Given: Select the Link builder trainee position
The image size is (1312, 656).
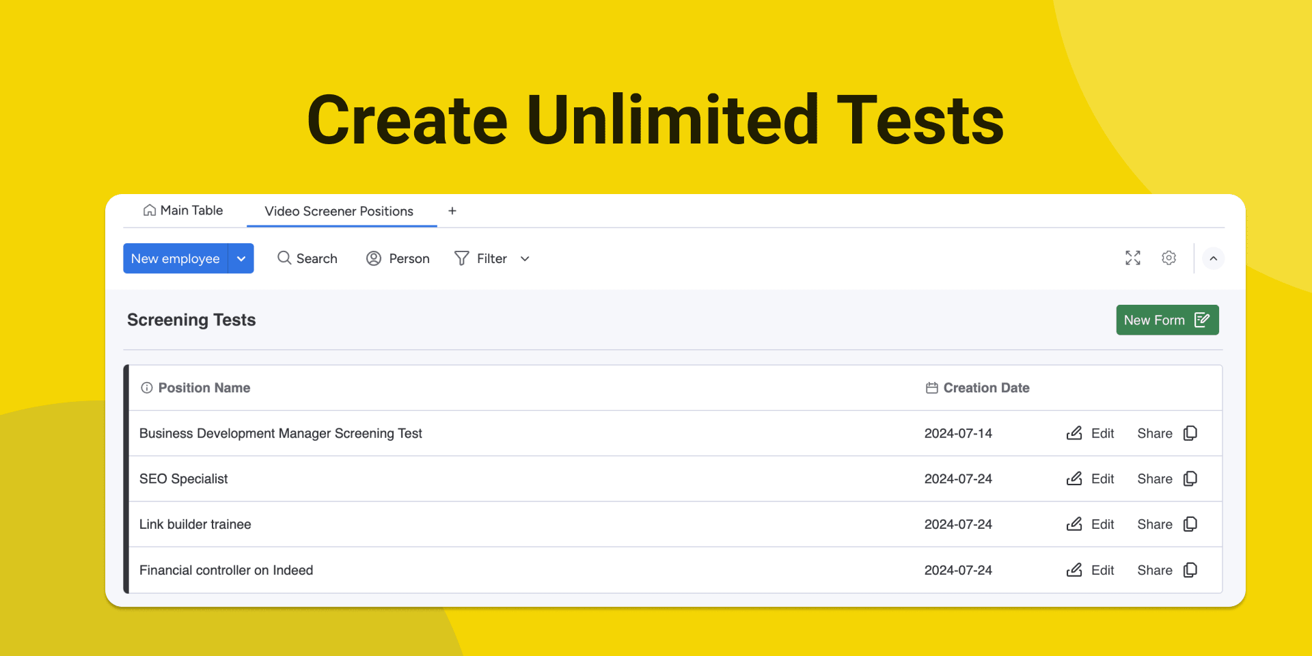Looking at the screenshot, I should point(195,524).
